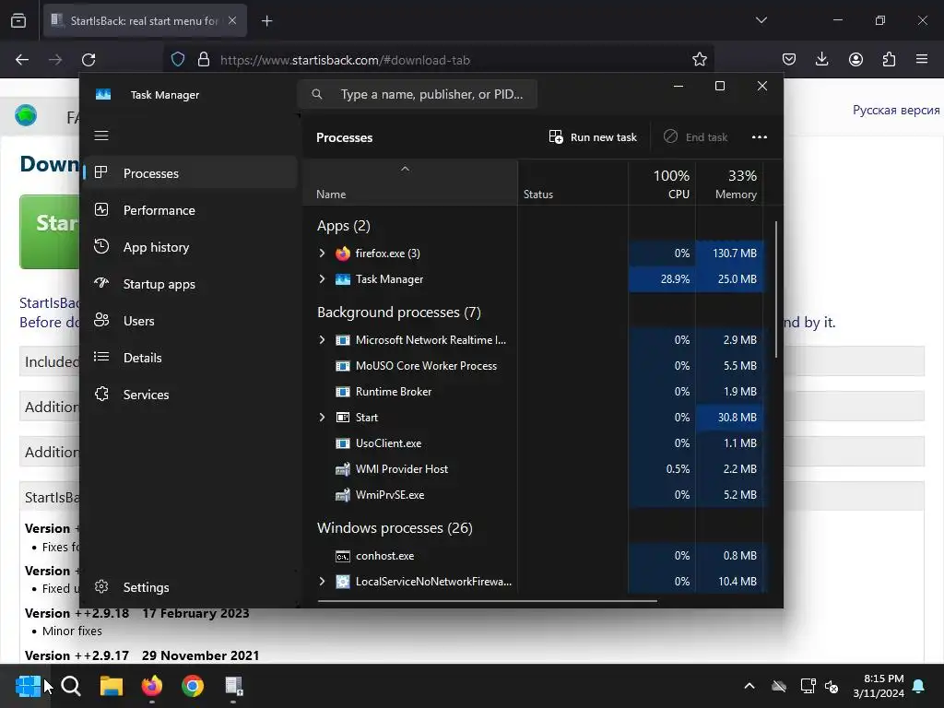Click the End task button

[696, 137]
